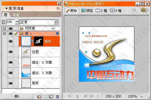Switch to the 信息 tab

(16, 15)
